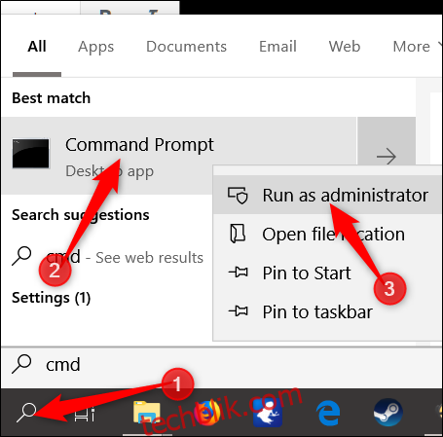Viewport: 443px width, 437px height.
Task: Select the Web filter tab
Action: pos(345,47)
